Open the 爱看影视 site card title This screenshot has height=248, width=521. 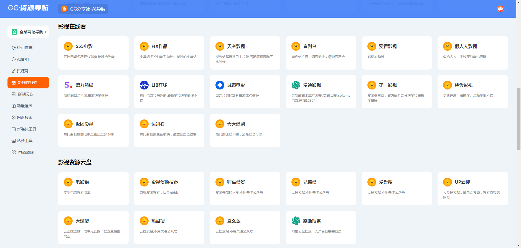388,46
